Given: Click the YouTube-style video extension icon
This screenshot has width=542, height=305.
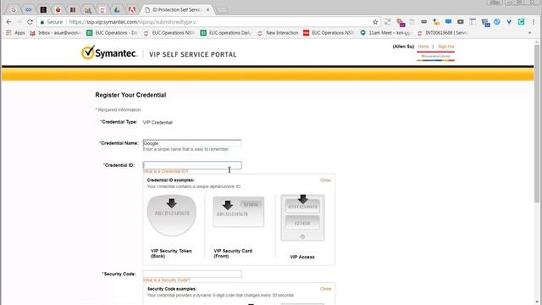Looking at the screenshot, I should (x=460, y=22).
